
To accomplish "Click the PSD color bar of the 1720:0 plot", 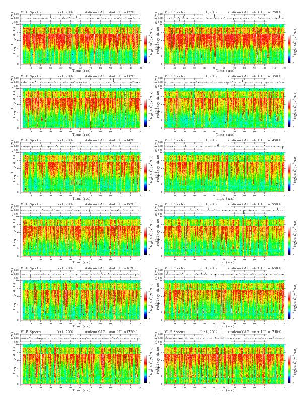I will 145,368.
